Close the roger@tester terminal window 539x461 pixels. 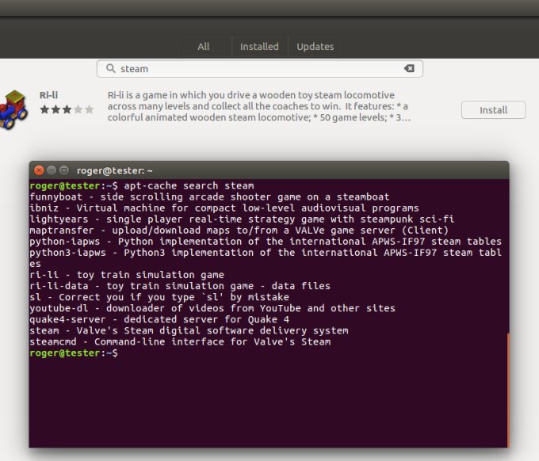point(39,170)
